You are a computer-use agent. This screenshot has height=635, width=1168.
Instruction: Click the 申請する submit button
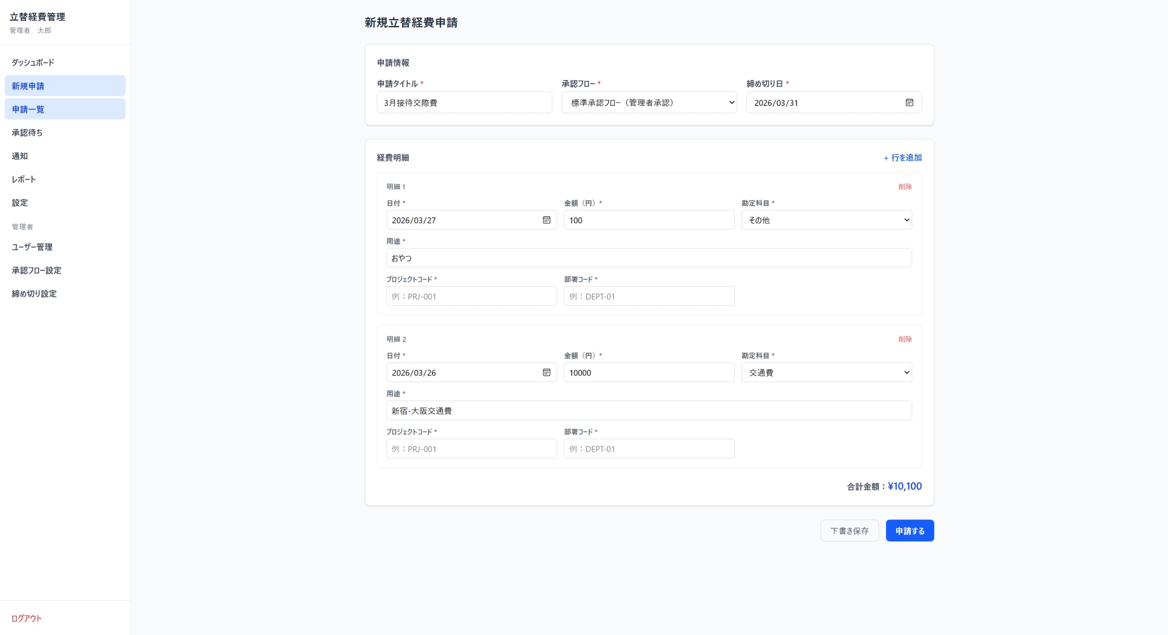click(910, 531)
